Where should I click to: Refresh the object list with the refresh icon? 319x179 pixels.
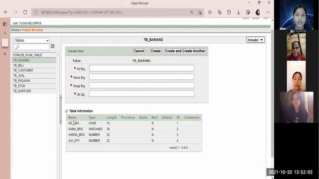(x=53, y=46)
